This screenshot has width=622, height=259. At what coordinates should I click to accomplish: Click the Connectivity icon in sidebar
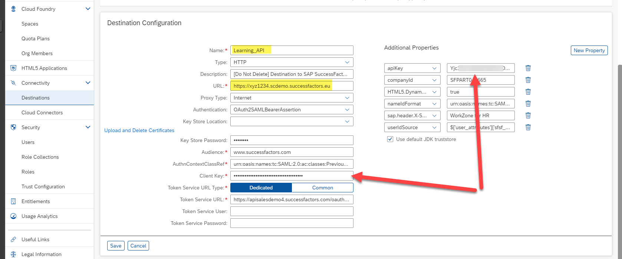point(13,83)
